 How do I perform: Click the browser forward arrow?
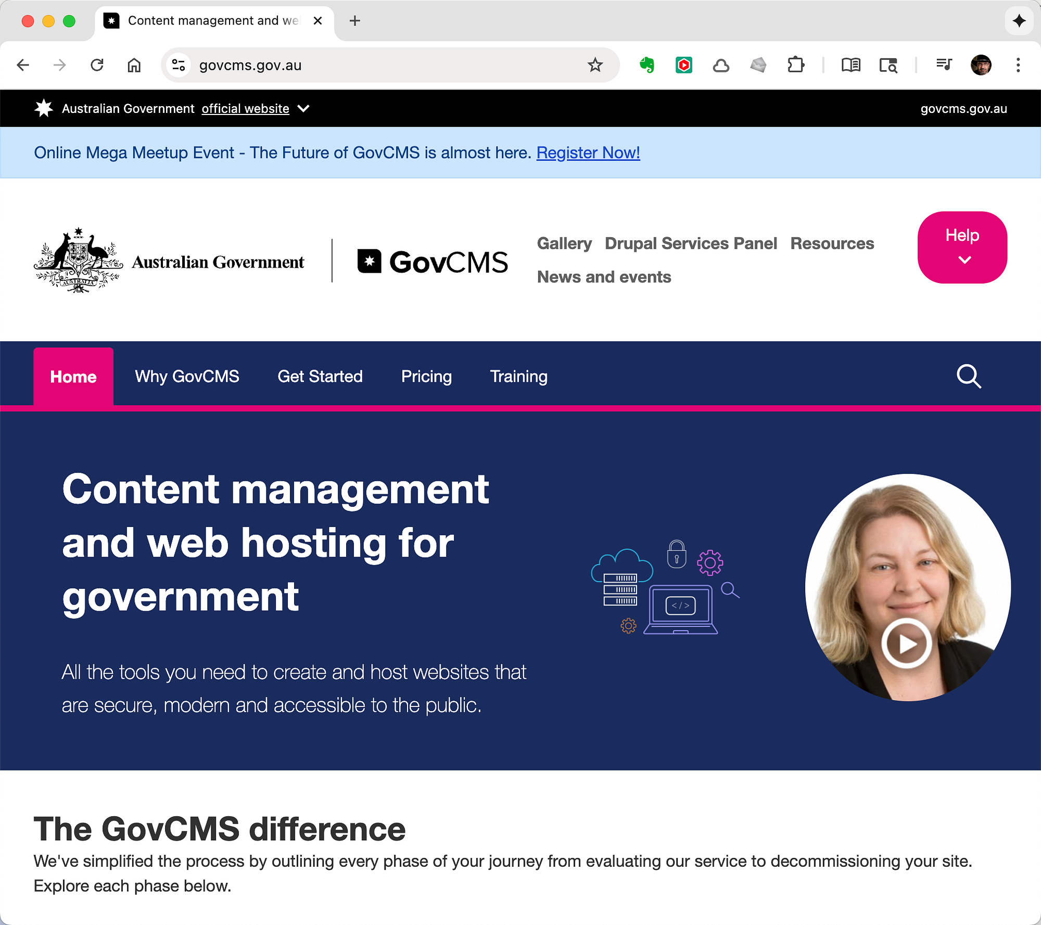(x=60, y=65)
